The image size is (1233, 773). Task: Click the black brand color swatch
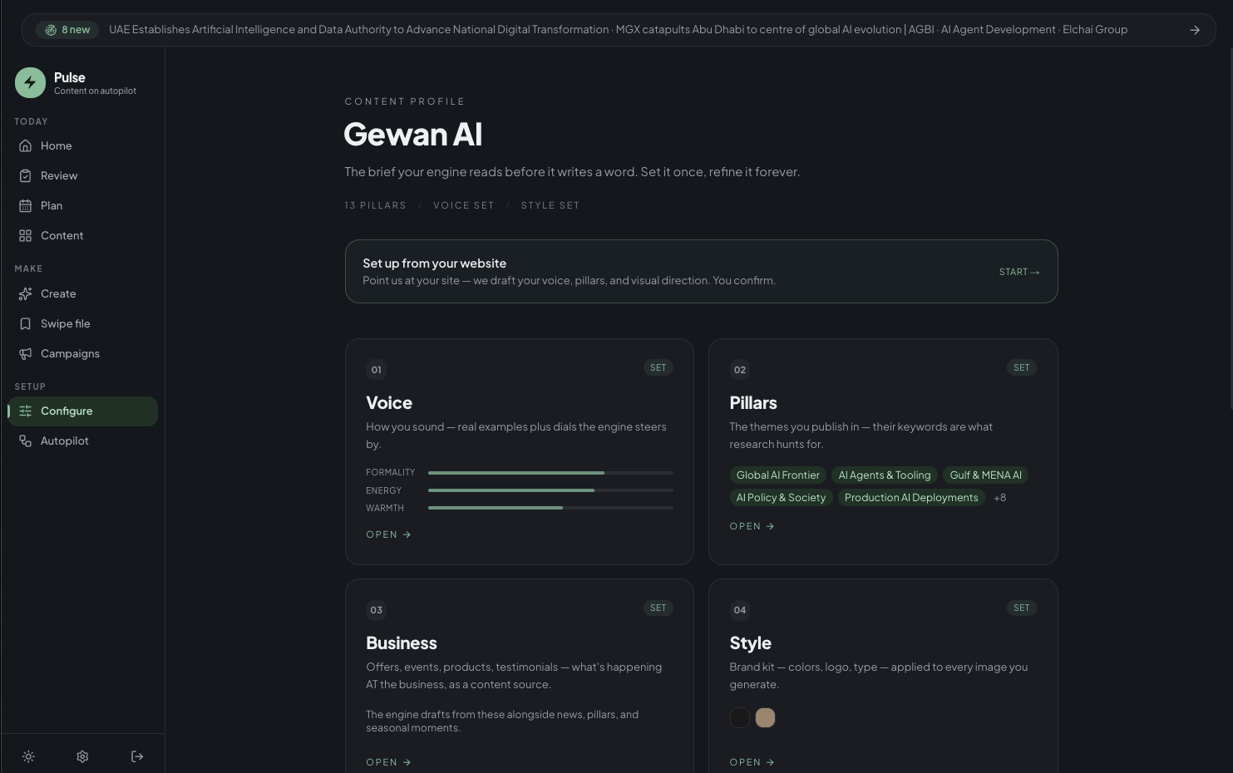point(739,717)
